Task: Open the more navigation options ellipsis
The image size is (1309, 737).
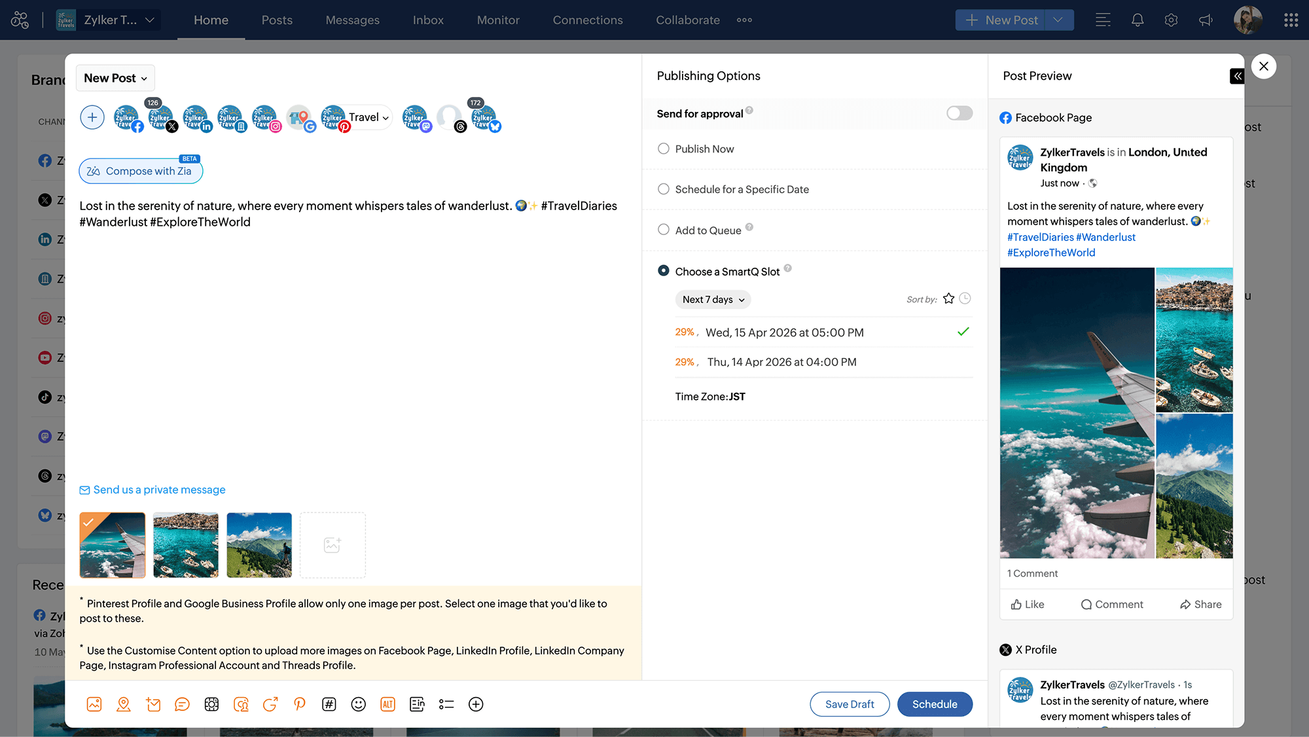Action: click(x=744, y=20)
